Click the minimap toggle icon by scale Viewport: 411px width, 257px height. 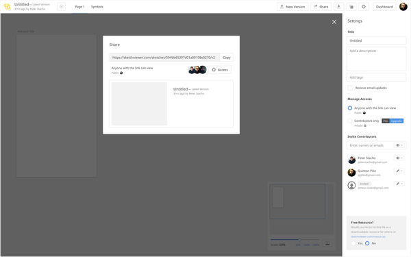327,243
